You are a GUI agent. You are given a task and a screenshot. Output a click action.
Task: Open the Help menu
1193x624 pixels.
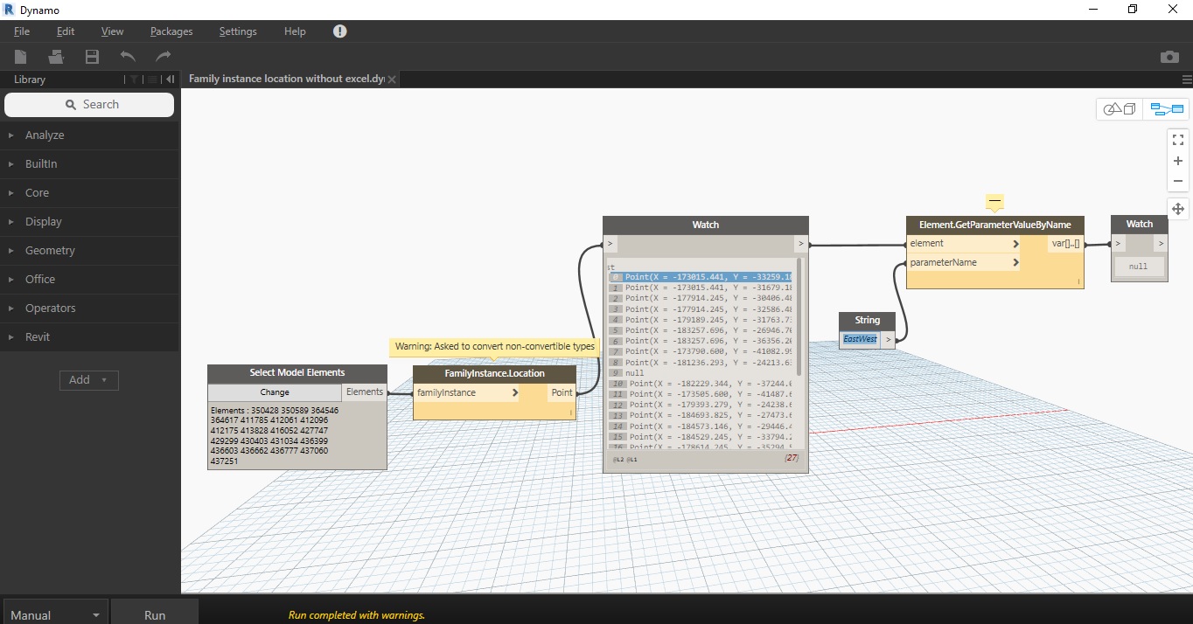click(295, 31)
